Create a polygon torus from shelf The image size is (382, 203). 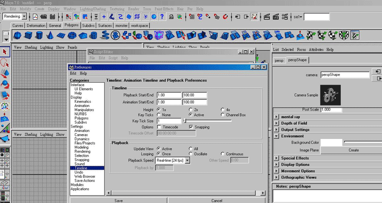point(72,35)
